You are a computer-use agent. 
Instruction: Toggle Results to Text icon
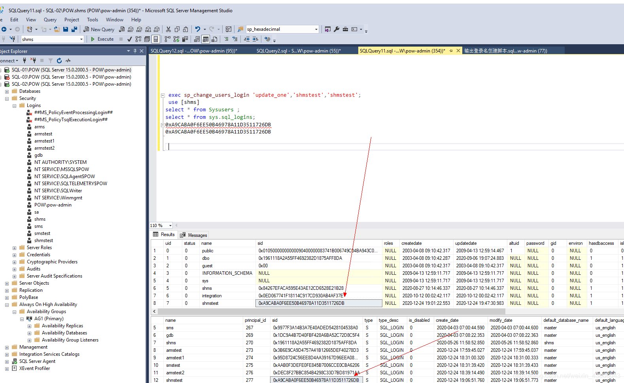[197, 39]
